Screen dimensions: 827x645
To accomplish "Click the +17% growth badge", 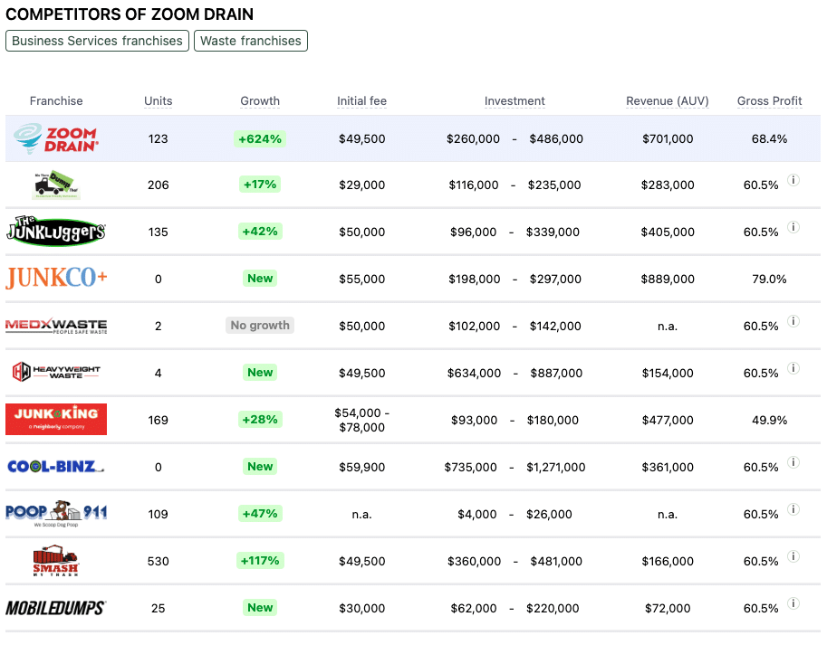I will click(x=260, y=185).
